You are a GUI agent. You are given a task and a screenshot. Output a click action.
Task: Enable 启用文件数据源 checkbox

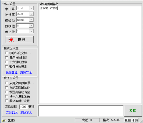pos(7,83)
